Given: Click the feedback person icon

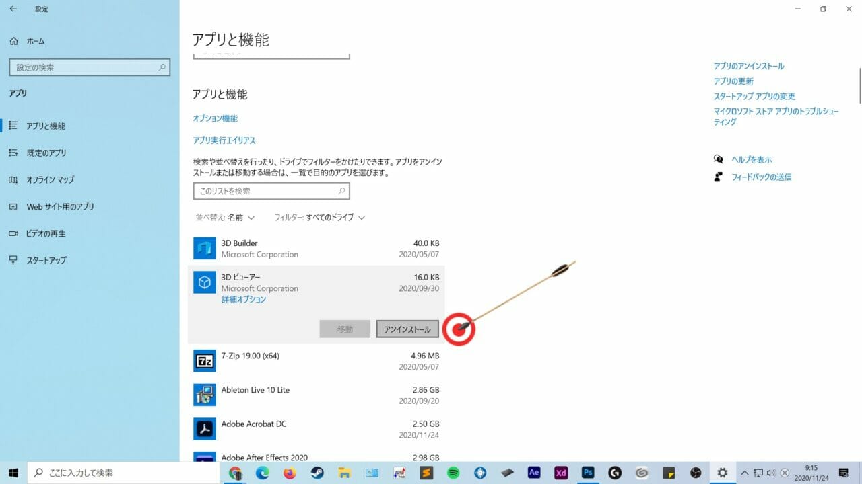Looking at the screenshot, I should click(x=719, y=177).
